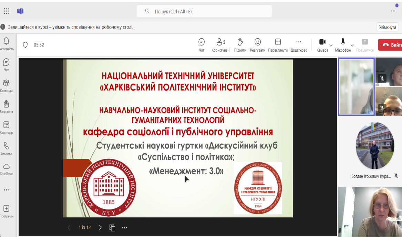Image resolution: width=402 pixels, height=237 pixels.
Task: Click the НТУ ХПІ 1964 department logo
Action: (258, 188)
